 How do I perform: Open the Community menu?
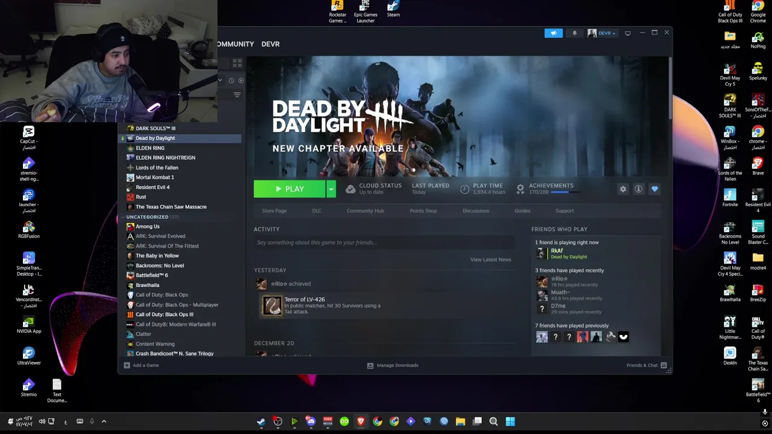tap(235, 44)
